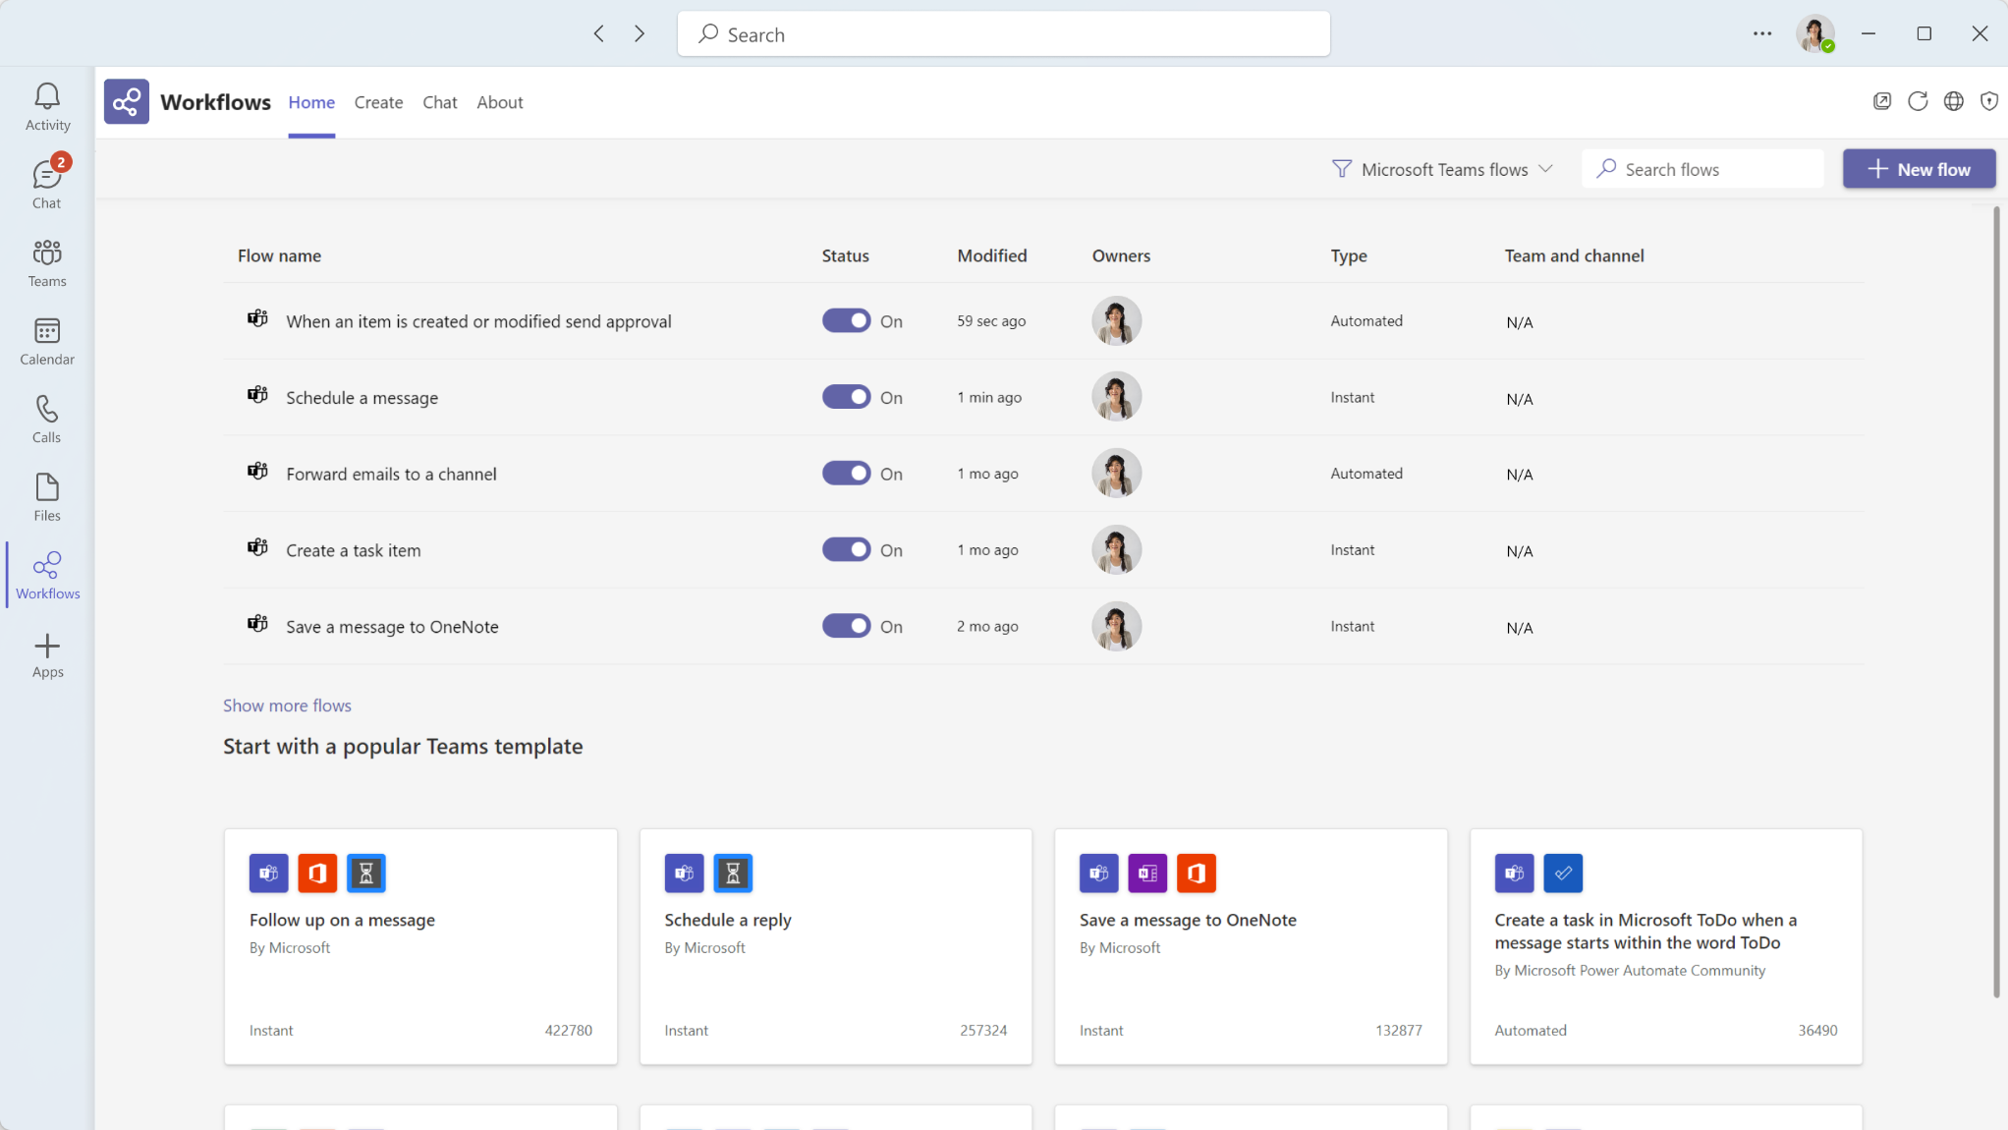
Task: Turn off the Schedule a message flow
Action: click(x=846, y=397)
